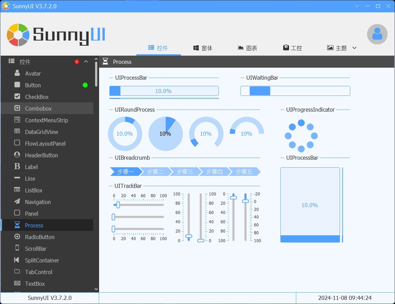Click the user avatar icon in header
The width and height of the screenshot is (395, 304).
(377, 34)
